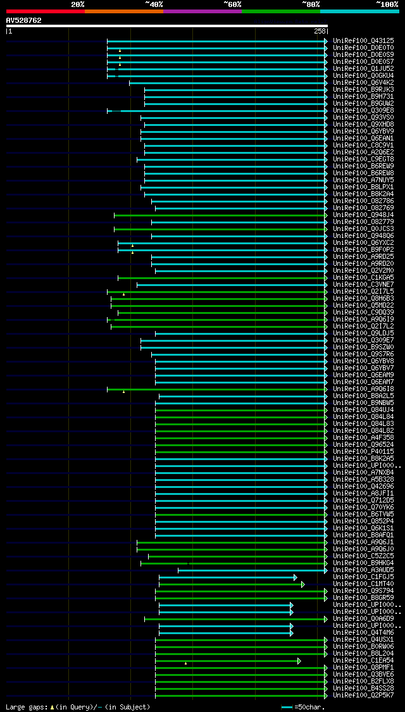Select the UniRef100_C1KGA5 label
Viewport: 405px width, 712px height.
pyautogui.click(x=363, y=278)
